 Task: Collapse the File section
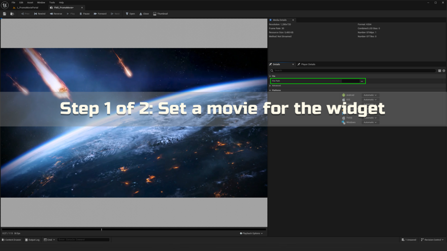click(270, 76)
